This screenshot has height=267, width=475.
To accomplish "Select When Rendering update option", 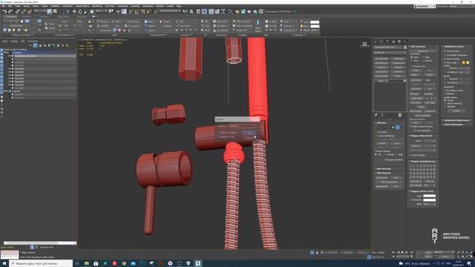I will coord(445,104).
